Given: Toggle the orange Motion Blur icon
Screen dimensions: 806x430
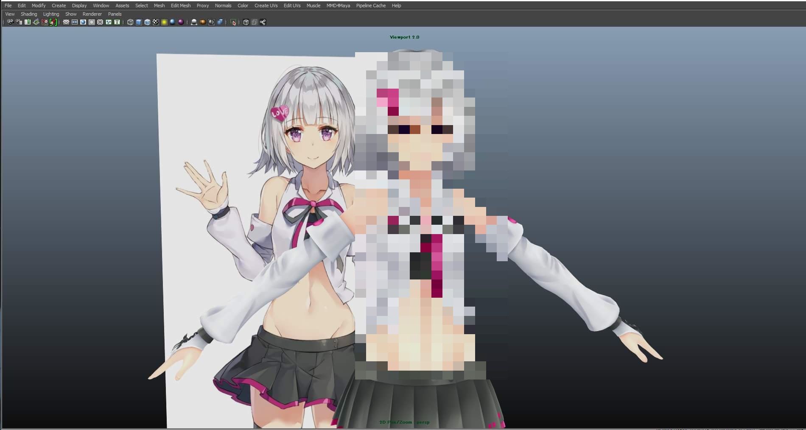Looking at the screenshot, I should click(203, 22).
